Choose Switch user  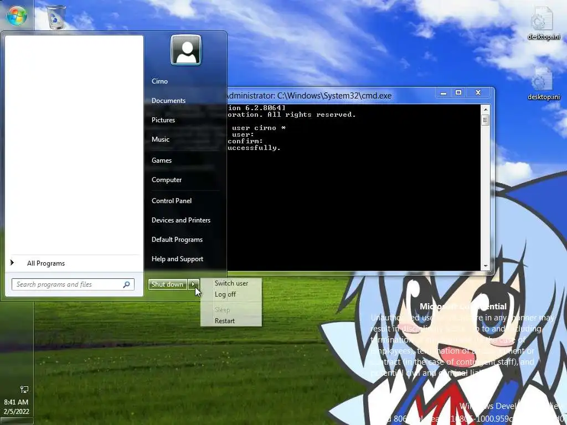click(231, 283)
